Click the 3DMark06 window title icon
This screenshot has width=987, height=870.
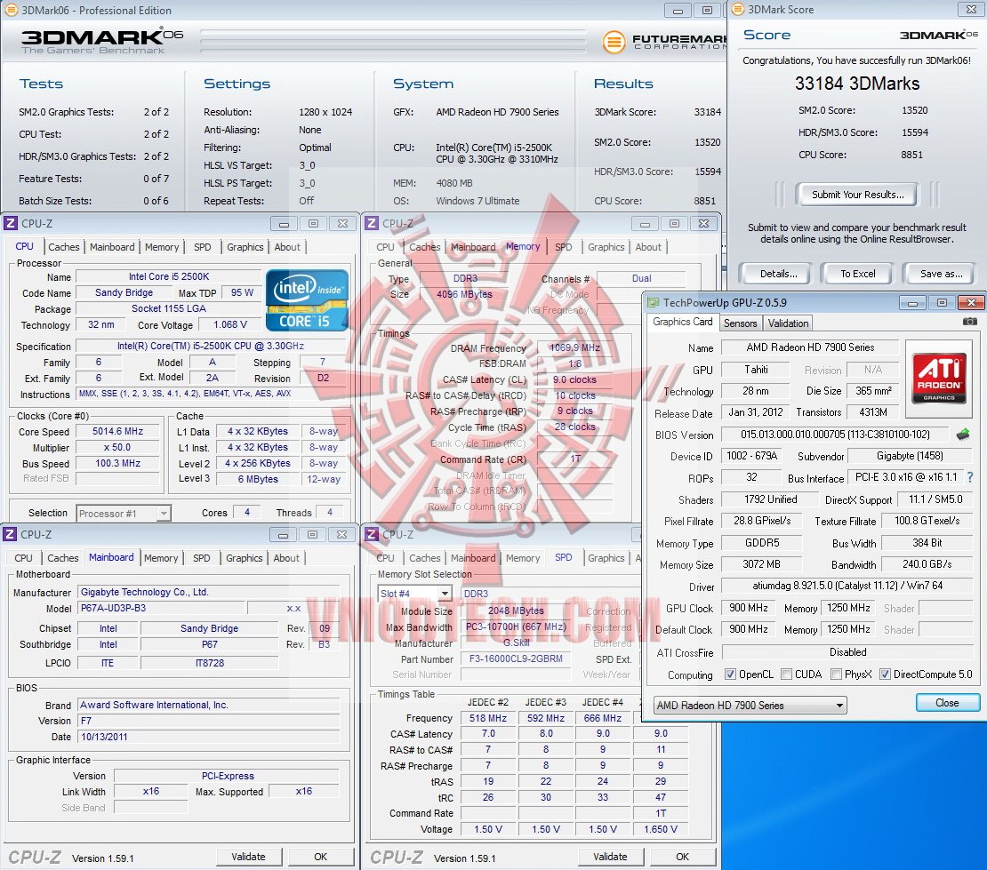click(x=11, y=10)
